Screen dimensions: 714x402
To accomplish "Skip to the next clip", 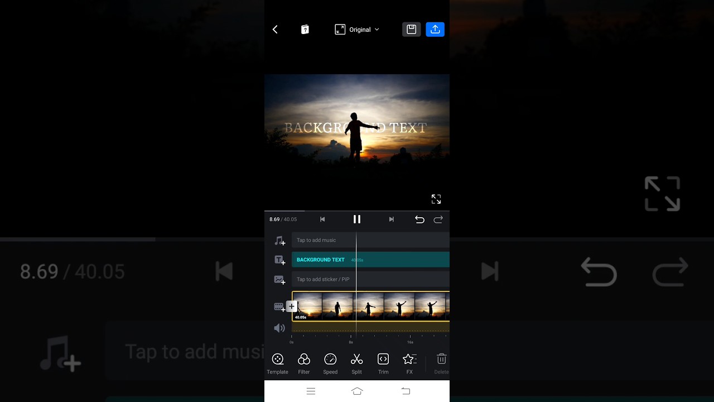I will coord(391,219).
